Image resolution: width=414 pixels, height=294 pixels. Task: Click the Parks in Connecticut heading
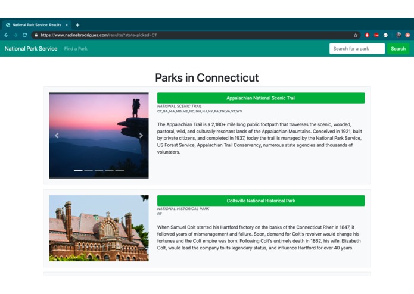tap(207, 77)
